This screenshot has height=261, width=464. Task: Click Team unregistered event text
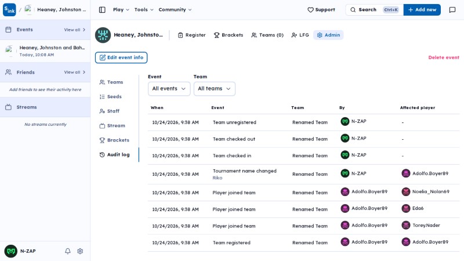pos(234,122)
